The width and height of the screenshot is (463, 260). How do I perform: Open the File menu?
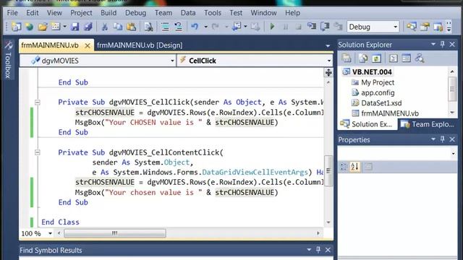[12, 13]
